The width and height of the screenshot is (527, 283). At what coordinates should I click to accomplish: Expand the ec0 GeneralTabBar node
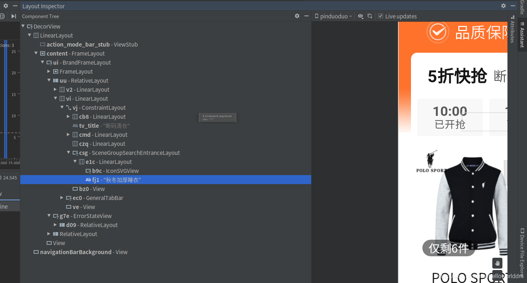coord(62,197)
